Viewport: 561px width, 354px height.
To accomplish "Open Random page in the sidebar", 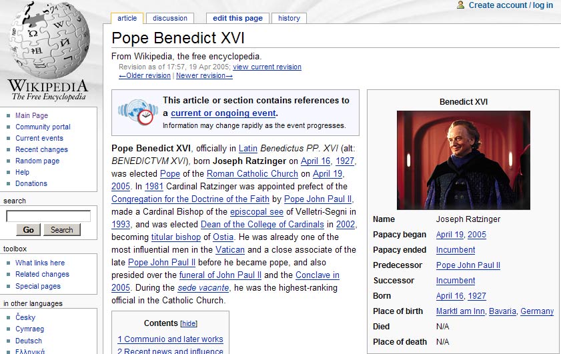I will pos(37,161).
